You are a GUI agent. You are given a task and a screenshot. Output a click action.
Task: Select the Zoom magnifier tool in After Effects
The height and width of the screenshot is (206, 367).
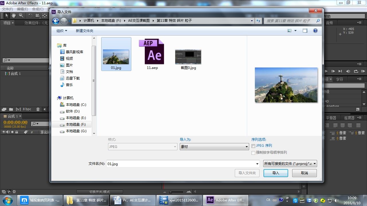coord(21,15)
